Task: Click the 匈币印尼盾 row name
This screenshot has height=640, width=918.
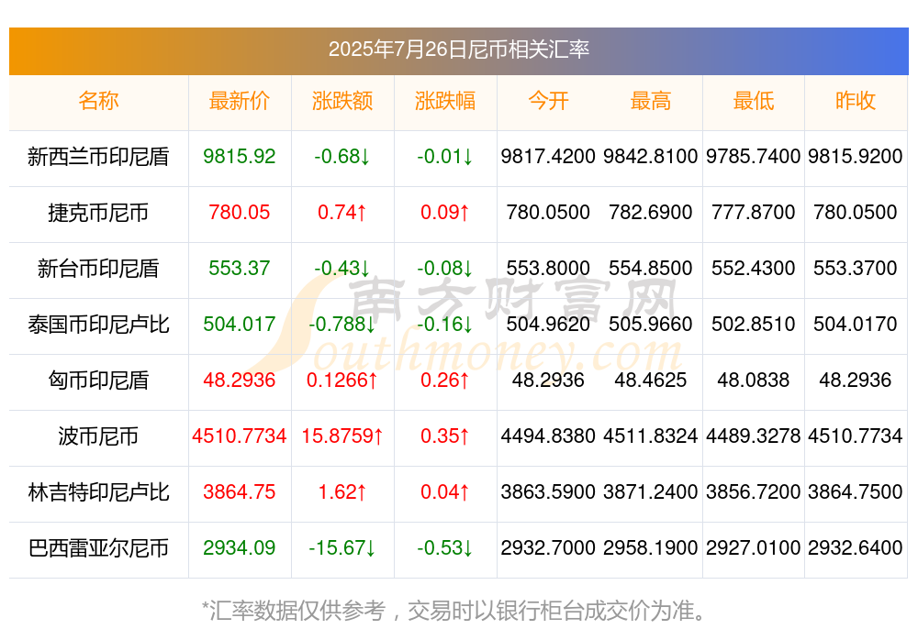Action: (x=98, y=381)
